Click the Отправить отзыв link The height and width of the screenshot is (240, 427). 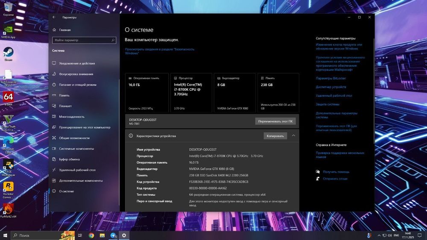coord(335,179)
